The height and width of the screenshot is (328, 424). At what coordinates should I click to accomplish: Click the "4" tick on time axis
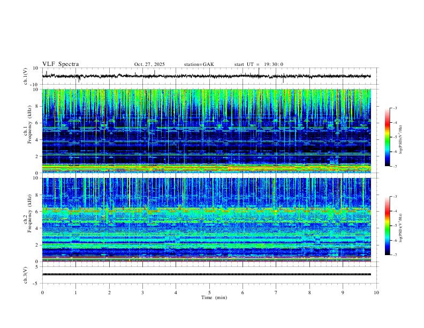coord(176,293)
